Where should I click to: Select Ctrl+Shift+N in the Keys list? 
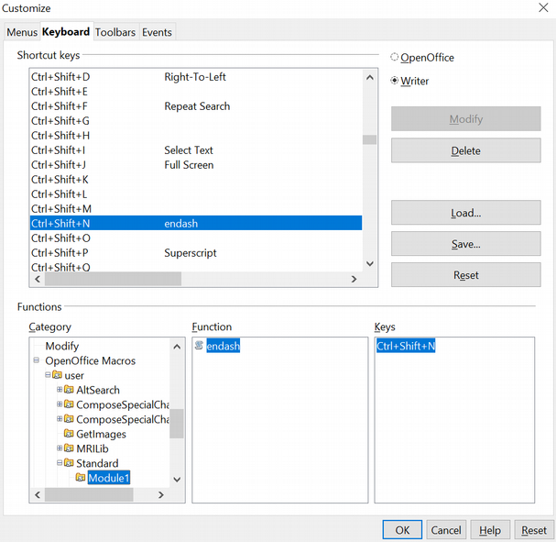point(406,346)
